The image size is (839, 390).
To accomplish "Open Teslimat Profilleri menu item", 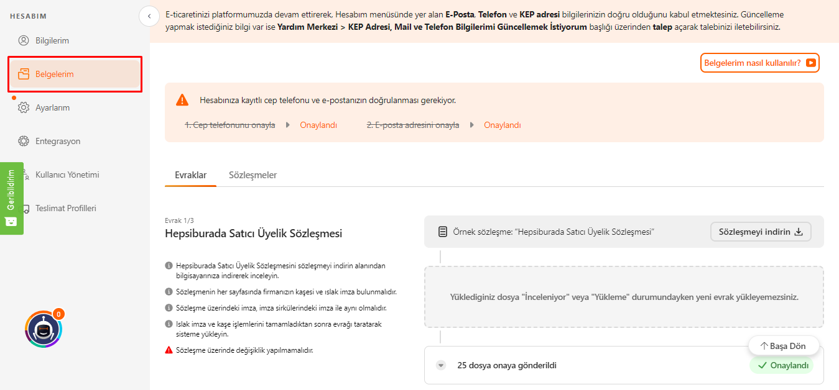I will [65, 209].
